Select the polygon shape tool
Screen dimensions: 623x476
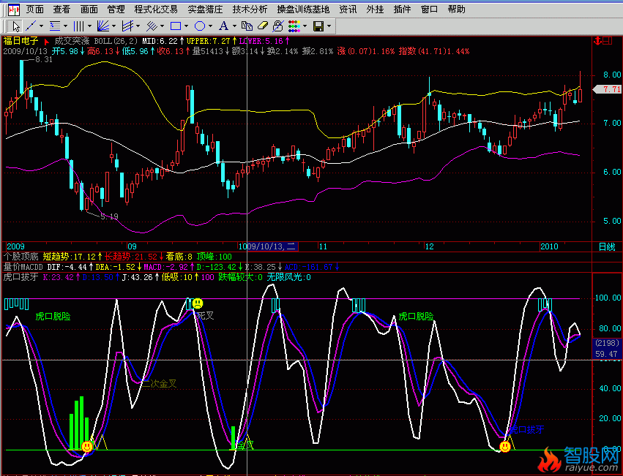coord(200,26)
